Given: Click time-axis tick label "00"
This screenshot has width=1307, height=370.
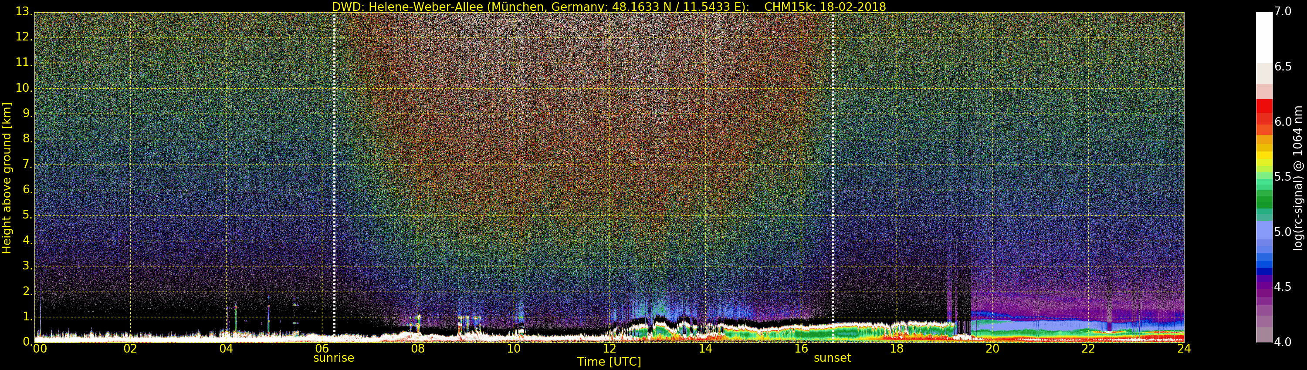Looking at the screenshot, I should (40, 349).
